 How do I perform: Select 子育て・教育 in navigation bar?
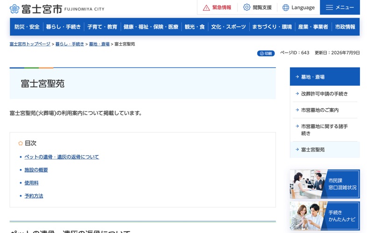pyautogui.click(x=102, y=27)
